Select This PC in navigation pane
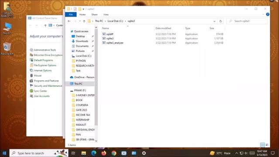The width and height of the screenshot is (279, 157). coord(78,84)
